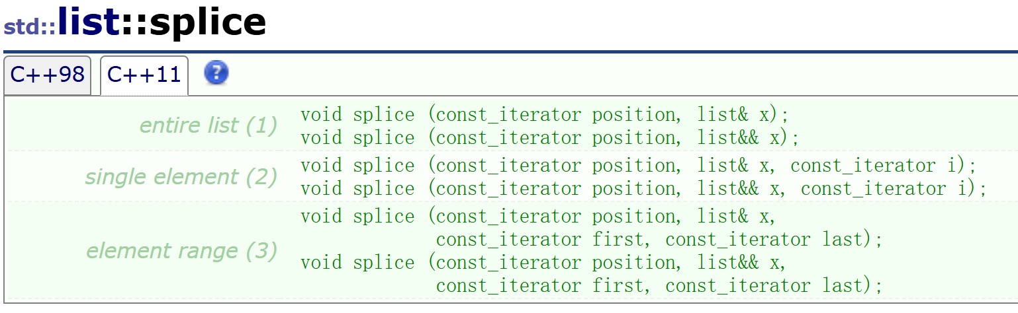Click the "splice" word in the page title

point(208,22)
